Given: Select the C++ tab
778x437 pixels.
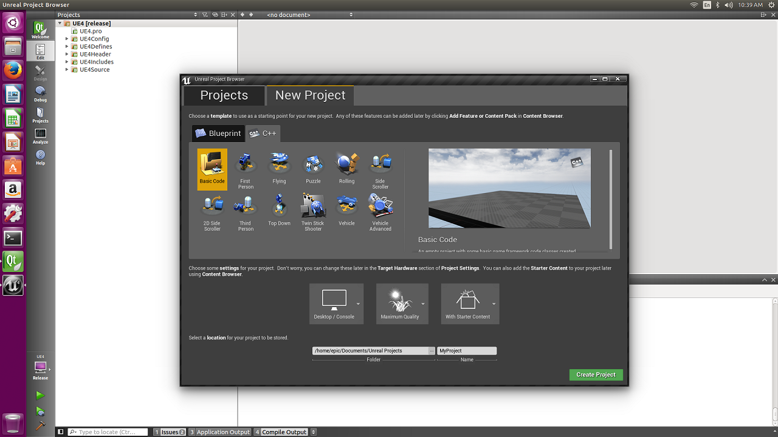Looking at the screenshot, I should pos(263,134).
